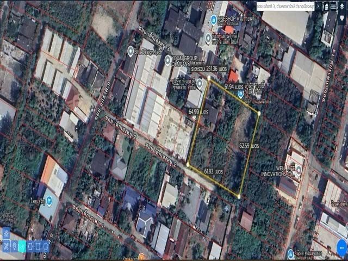348x261 pixels.
Task: Click the 251.36 meter total distance label
Action: tap(211, 69)
